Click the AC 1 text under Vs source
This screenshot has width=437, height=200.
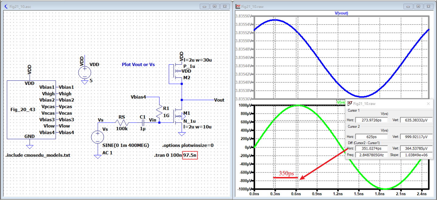(x=107, y=152)
